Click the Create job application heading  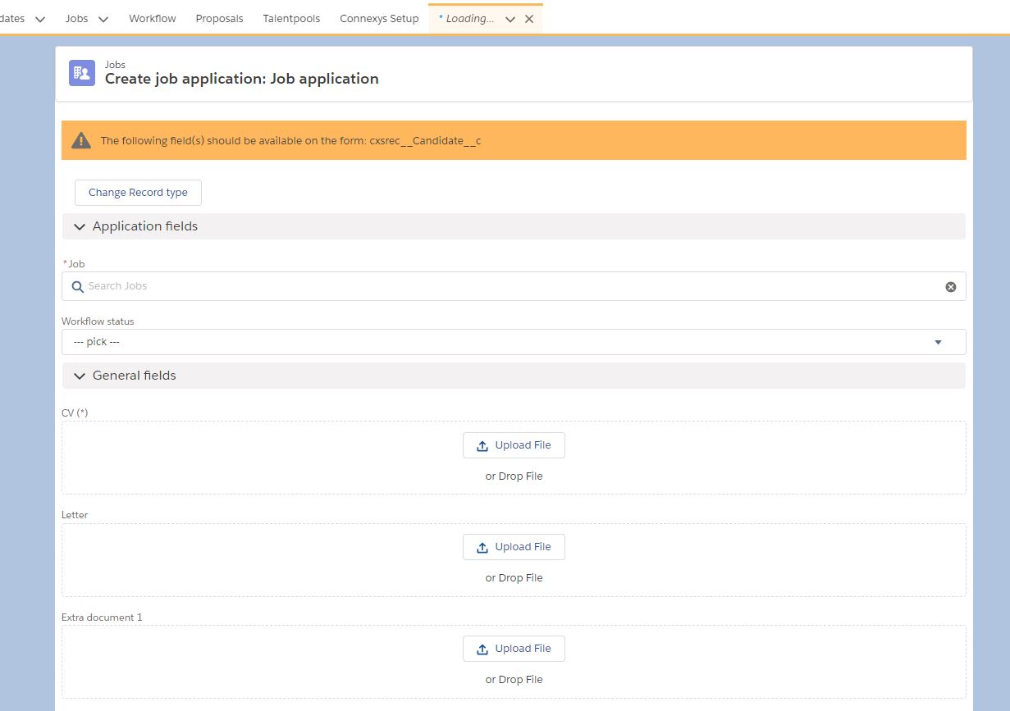pos(242,79)
